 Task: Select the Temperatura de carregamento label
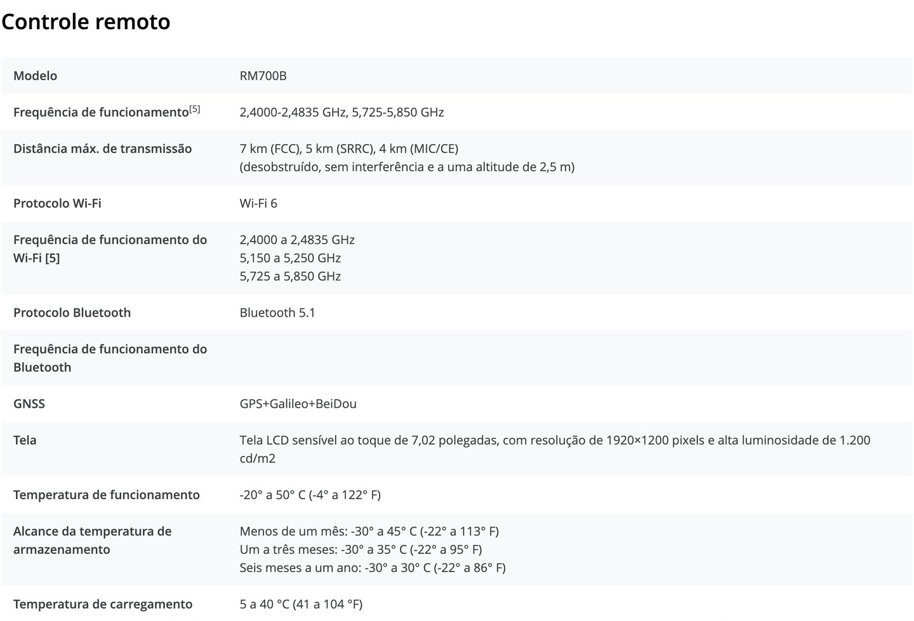(x=103, y=604)
